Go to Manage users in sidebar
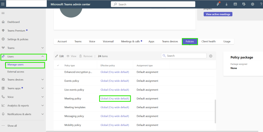 [15, 65]
